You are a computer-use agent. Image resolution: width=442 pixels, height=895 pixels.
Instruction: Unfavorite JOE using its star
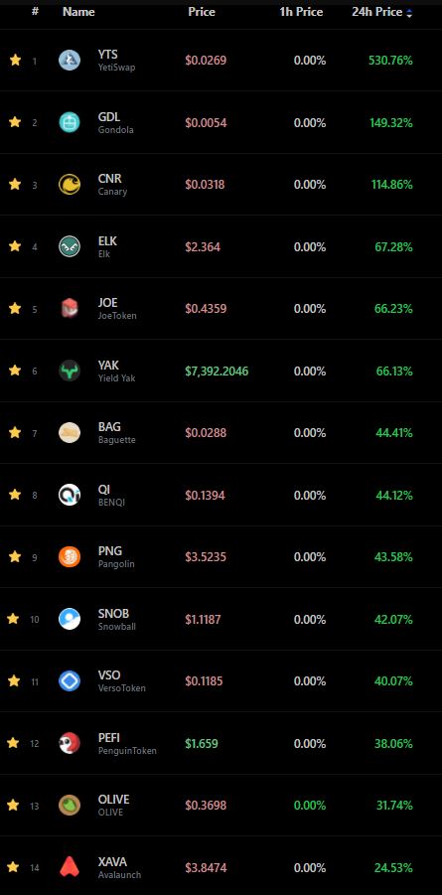(15, 308)
